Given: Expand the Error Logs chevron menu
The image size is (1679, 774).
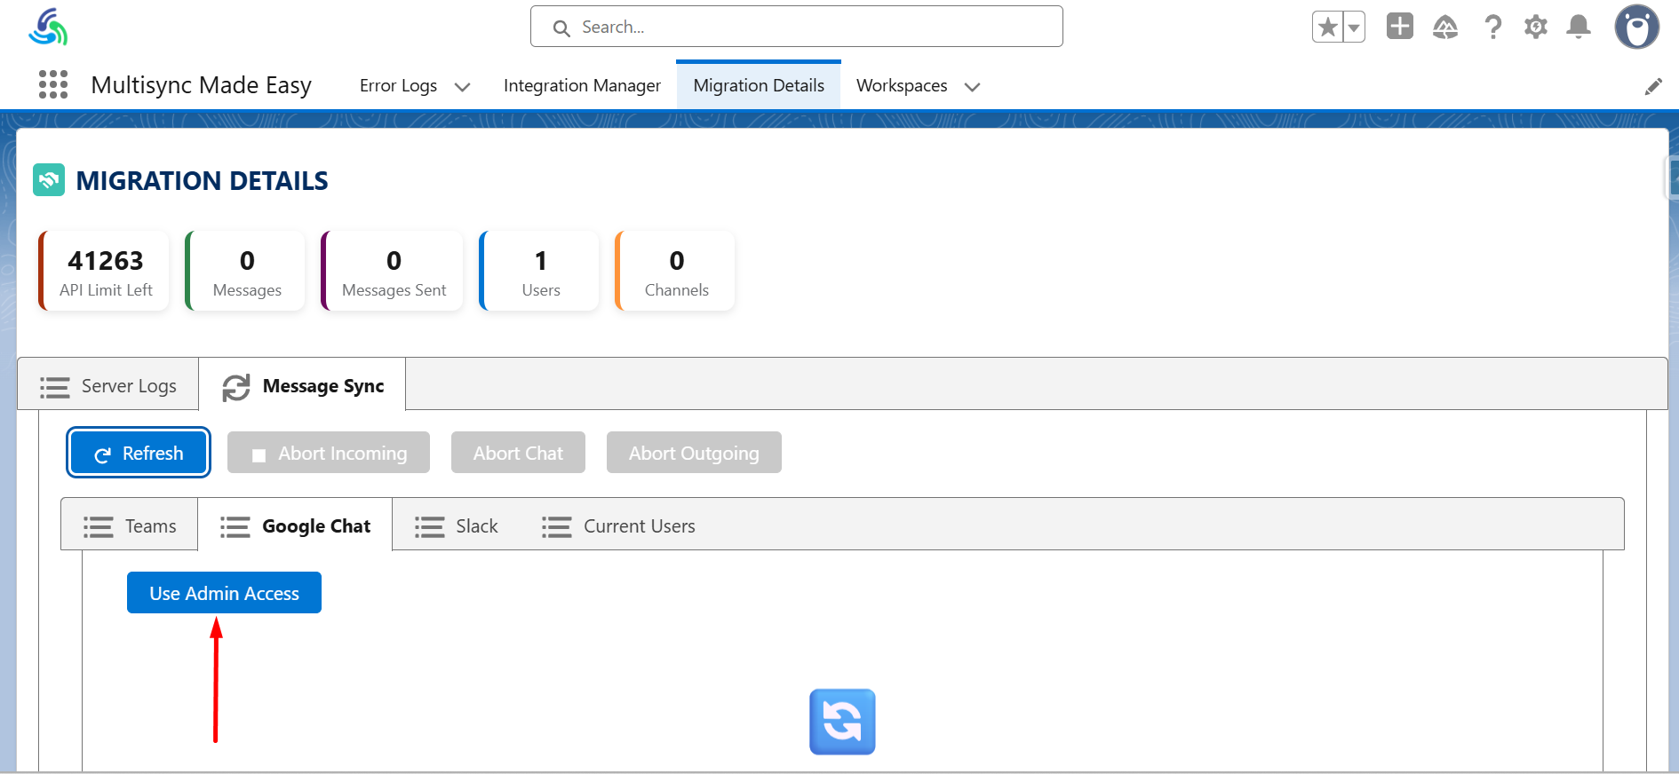Looking at the screenshot, I should [x=462, y=87].
